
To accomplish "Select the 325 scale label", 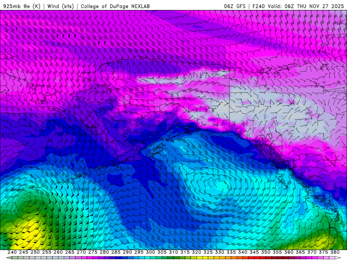I will pyautogui.click(x=208, y=252).
